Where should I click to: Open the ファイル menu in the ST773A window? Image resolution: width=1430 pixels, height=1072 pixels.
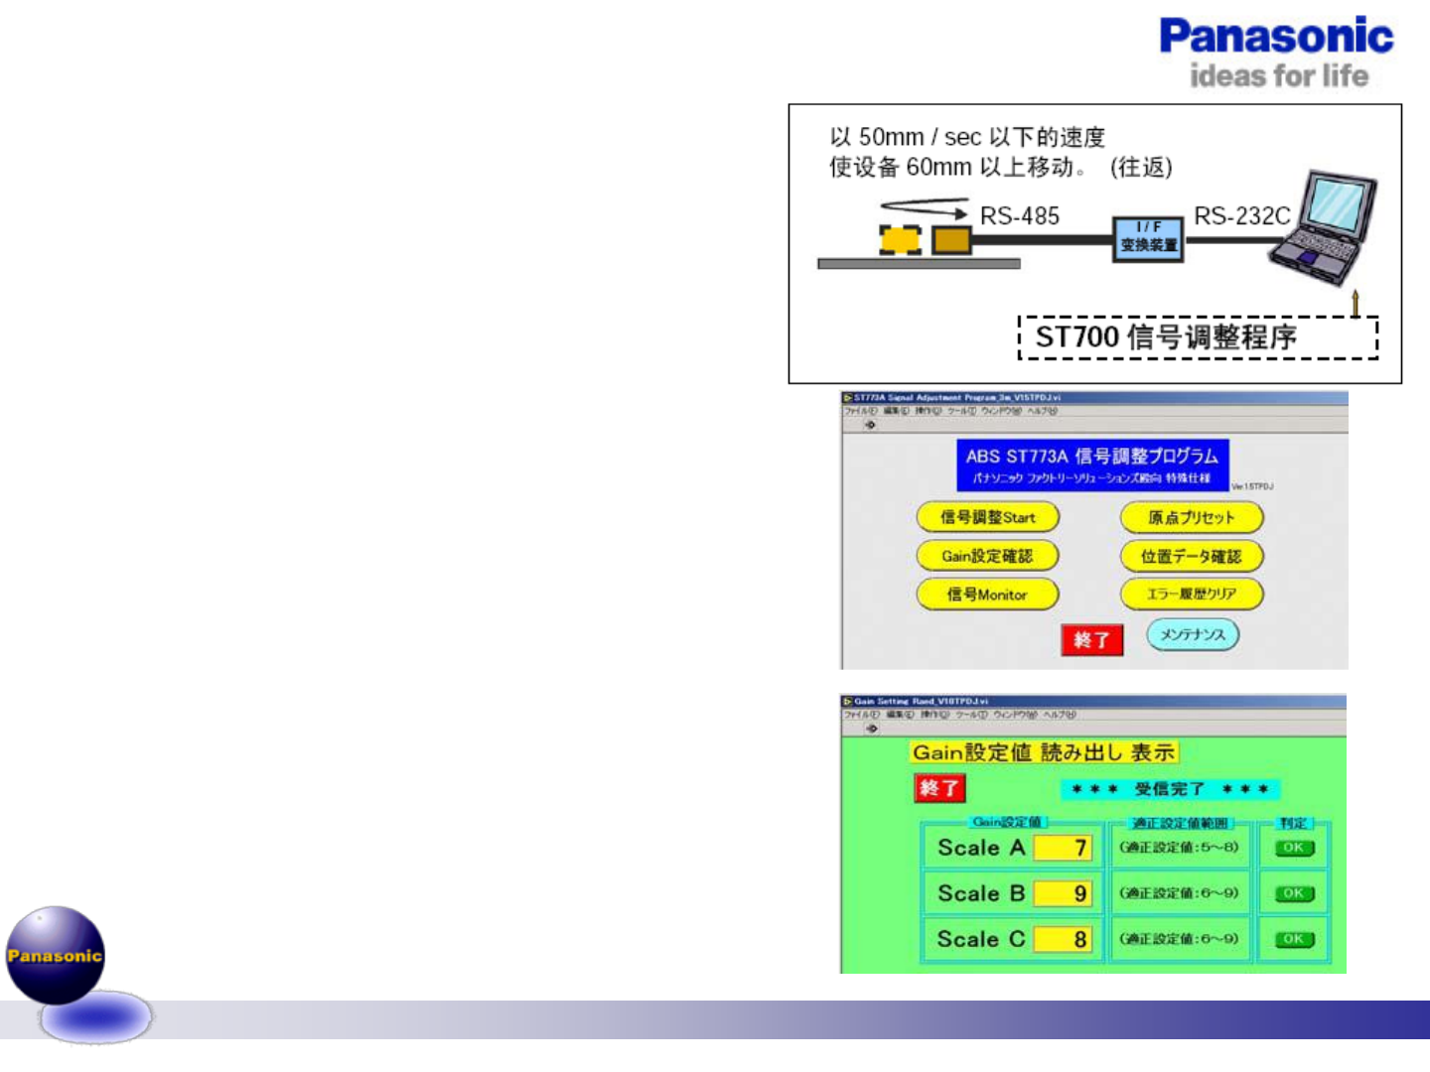860,411
